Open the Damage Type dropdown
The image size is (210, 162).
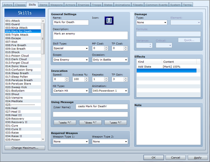(152, 22)
